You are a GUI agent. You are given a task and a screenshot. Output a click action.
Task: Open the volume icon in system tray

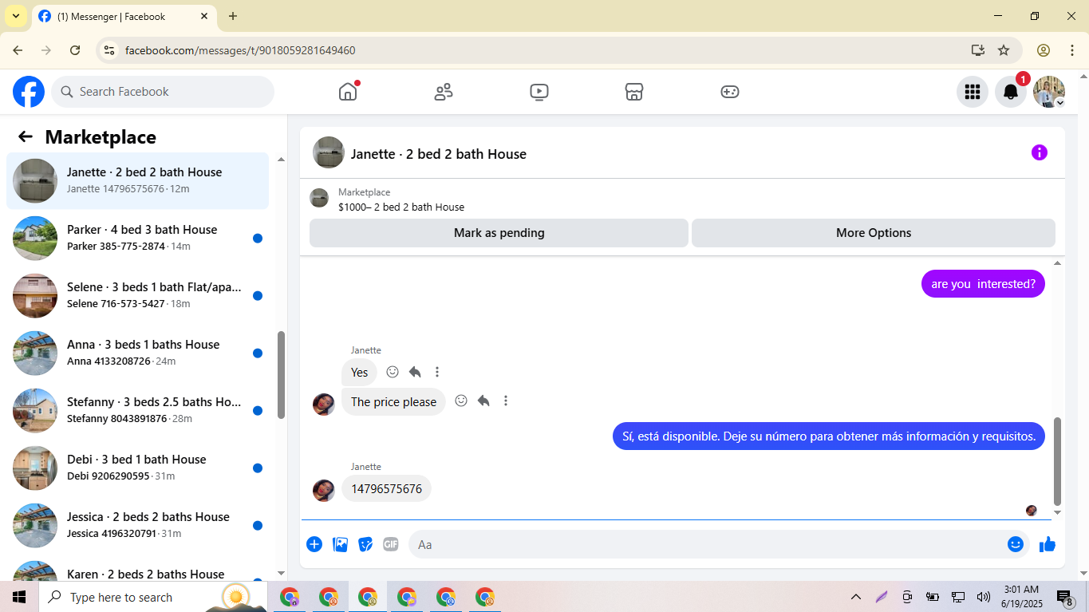pos(983,597)
